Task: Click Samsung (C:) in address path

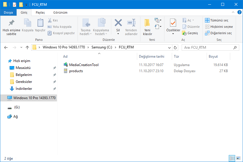Action: click(x=102, y=47)
